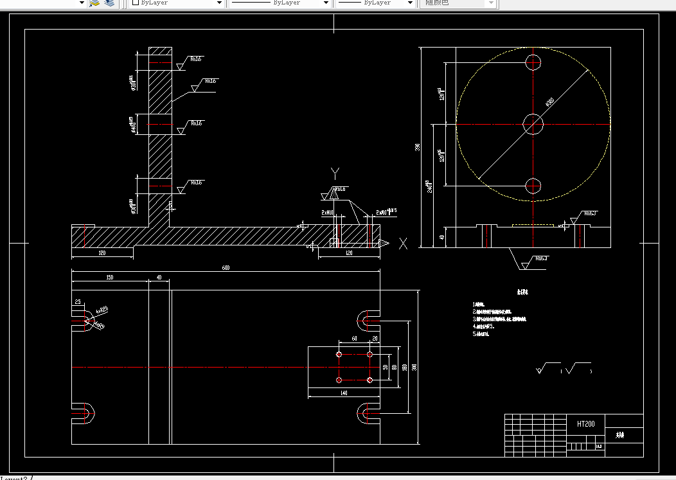Select the 140 dimension text in the plan view
The width and height of the screenshot is (676, 480).
[344, 393]
